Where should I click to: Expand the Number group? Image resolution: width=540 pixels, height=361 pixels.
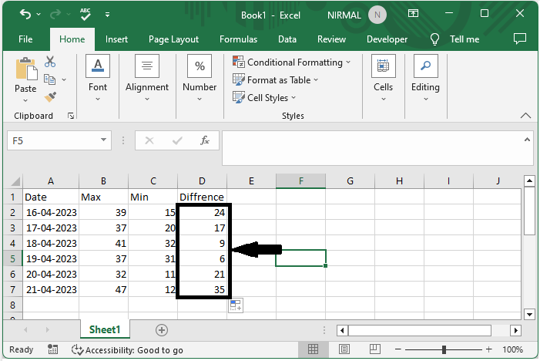pyautogui.click(x=200, y=78)
